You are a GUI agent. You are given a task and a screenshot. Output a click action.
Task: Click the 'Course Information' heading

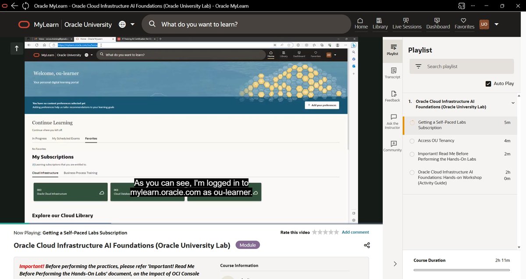239,265
